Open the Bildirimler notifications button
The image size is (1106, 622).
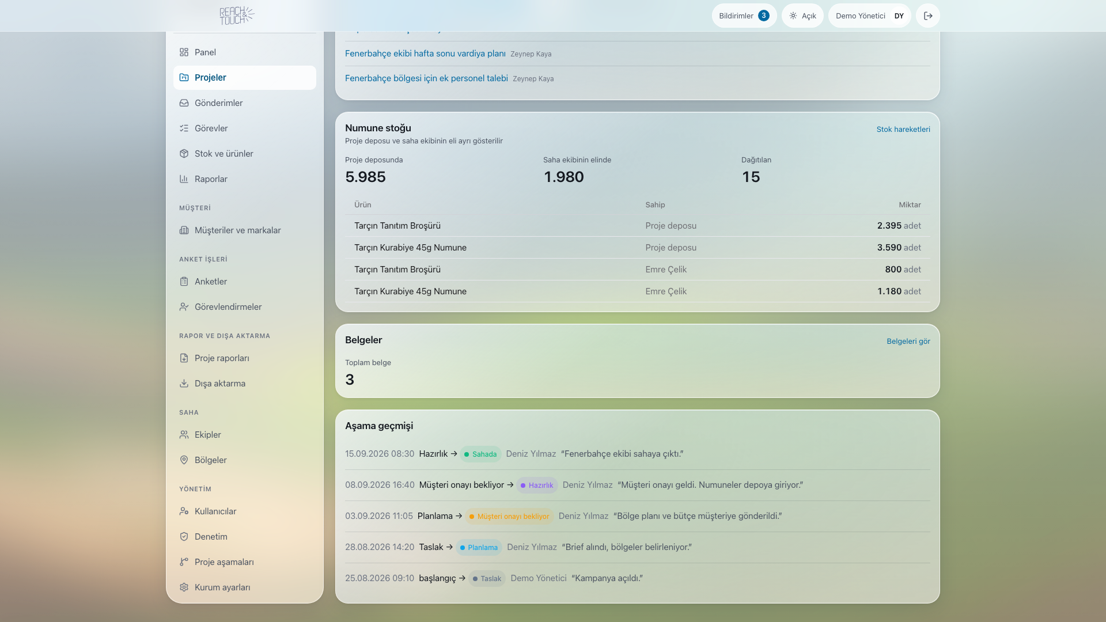(x=744, y=16)
